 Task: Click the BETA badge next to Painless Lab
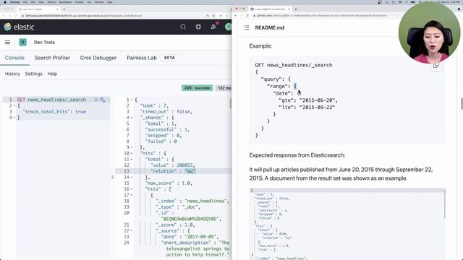(169, 58)
